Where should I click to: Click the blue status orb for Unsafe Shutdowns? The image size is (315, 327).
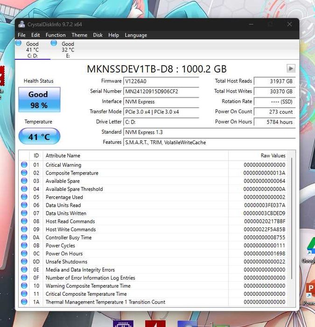click(24, 262)
